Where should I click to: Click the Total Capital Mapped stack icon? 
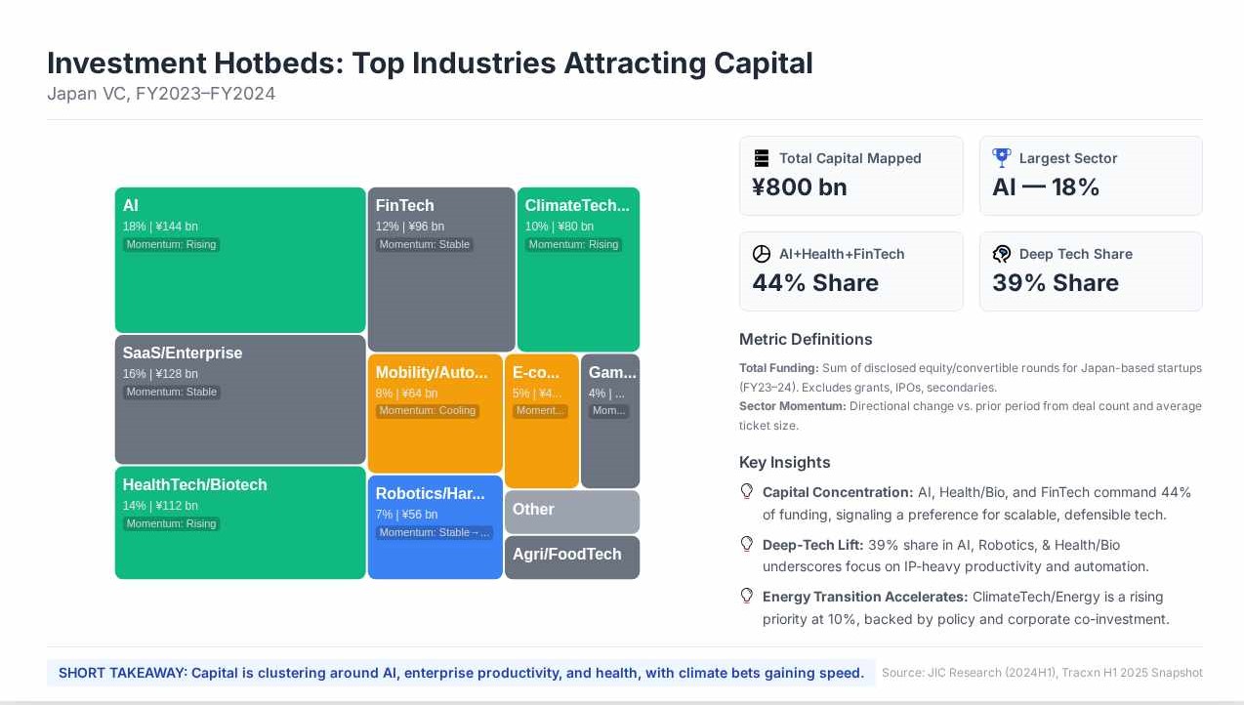(762, 158)
